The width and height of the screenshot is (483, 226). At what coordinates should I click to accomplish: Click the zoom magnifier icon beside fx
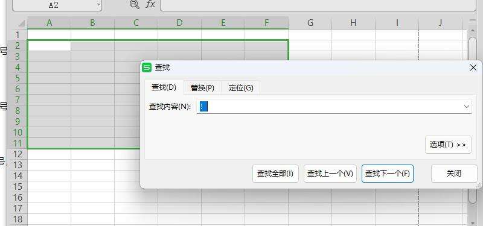click(135, 4)
